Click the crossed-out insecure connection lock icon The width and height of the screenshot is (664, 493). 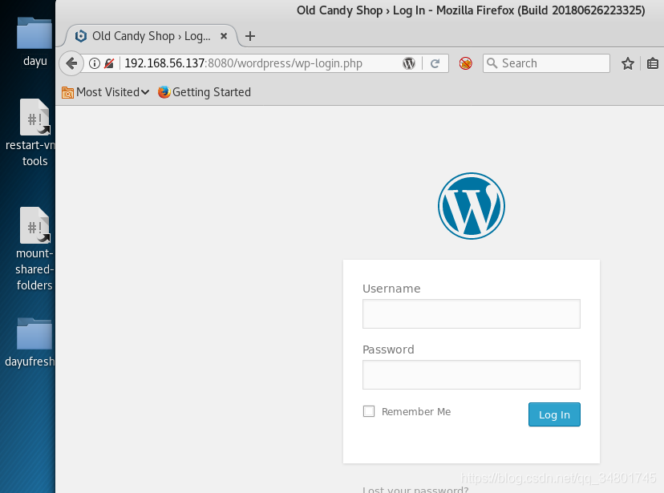(x=109, y=63)
